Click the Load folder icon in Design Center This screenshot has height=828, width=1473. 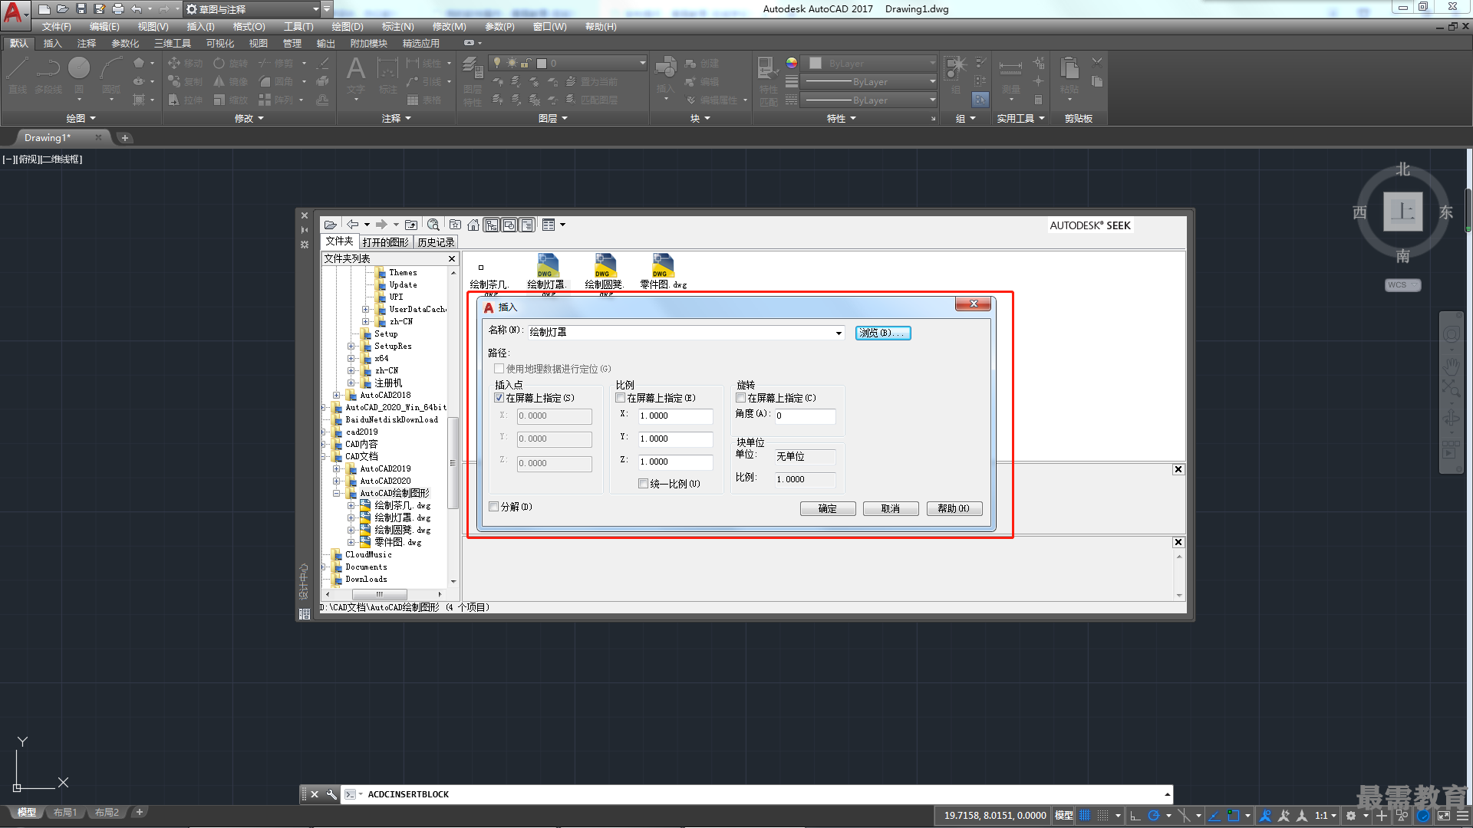coord(330,225)
